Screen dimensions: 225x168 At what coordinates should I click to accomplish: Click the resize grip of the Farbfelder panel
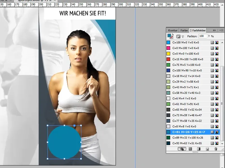point(222,150)
